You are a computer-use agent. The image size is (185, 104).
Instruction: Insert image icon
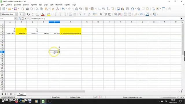(118, 9)
